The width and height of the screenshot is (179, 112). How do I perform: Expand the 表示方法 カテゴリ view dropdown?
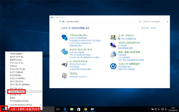153,28
